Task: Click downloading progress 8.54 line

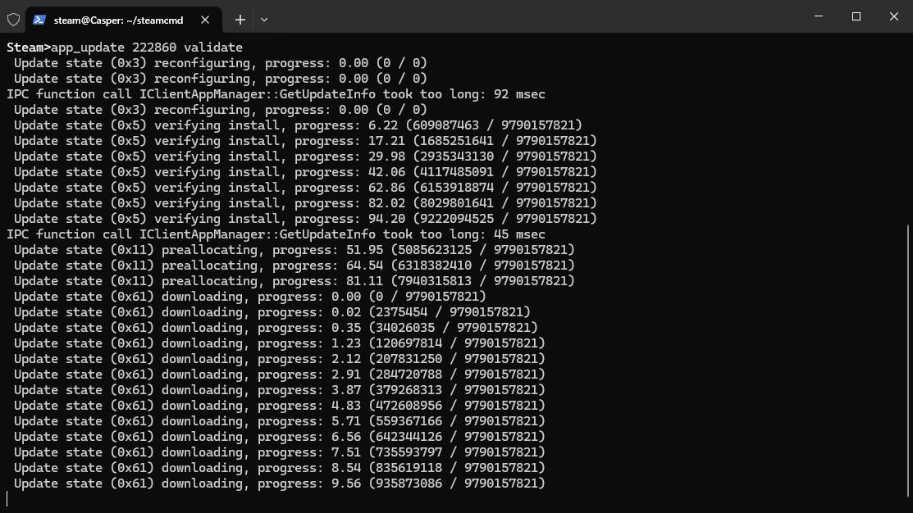Action: [x=280, y=468]
